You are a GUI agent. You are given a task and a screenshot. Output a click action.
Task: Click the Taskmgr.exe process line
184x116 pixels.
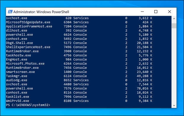[79, 76]
